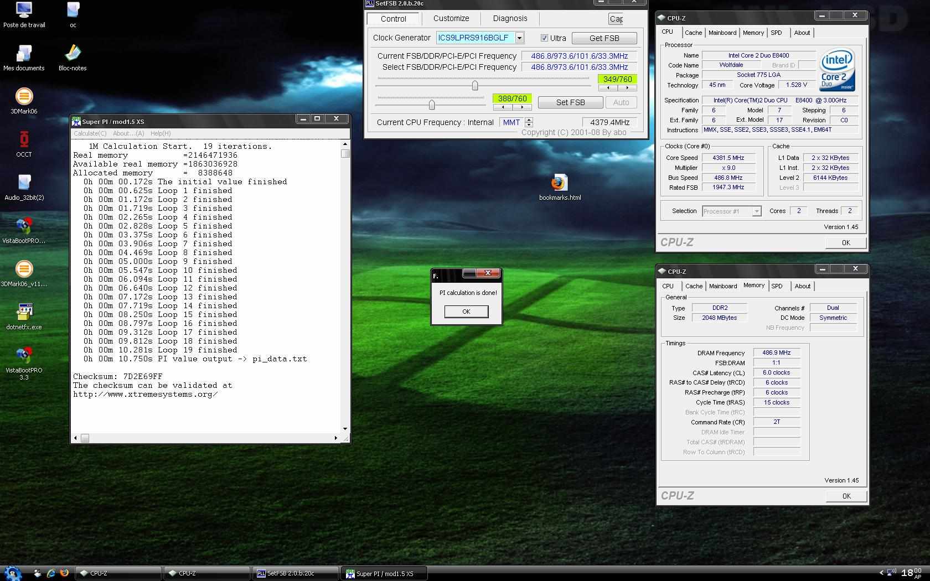
Task: Open 3DMark06_v11 installer icon
Action: 24,273
